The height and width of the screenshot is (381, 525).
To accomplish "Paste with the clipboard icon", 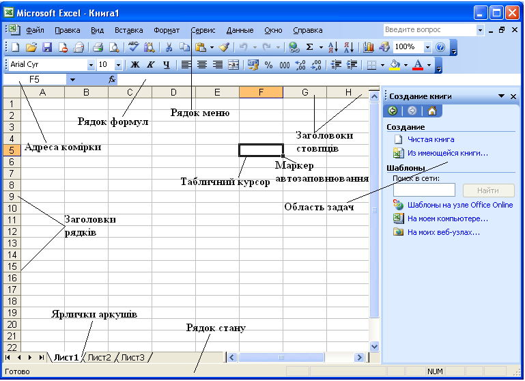I will click(x=201, y=47).
